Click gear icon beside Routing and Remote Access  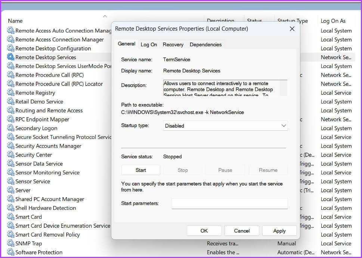pos(10,110)
